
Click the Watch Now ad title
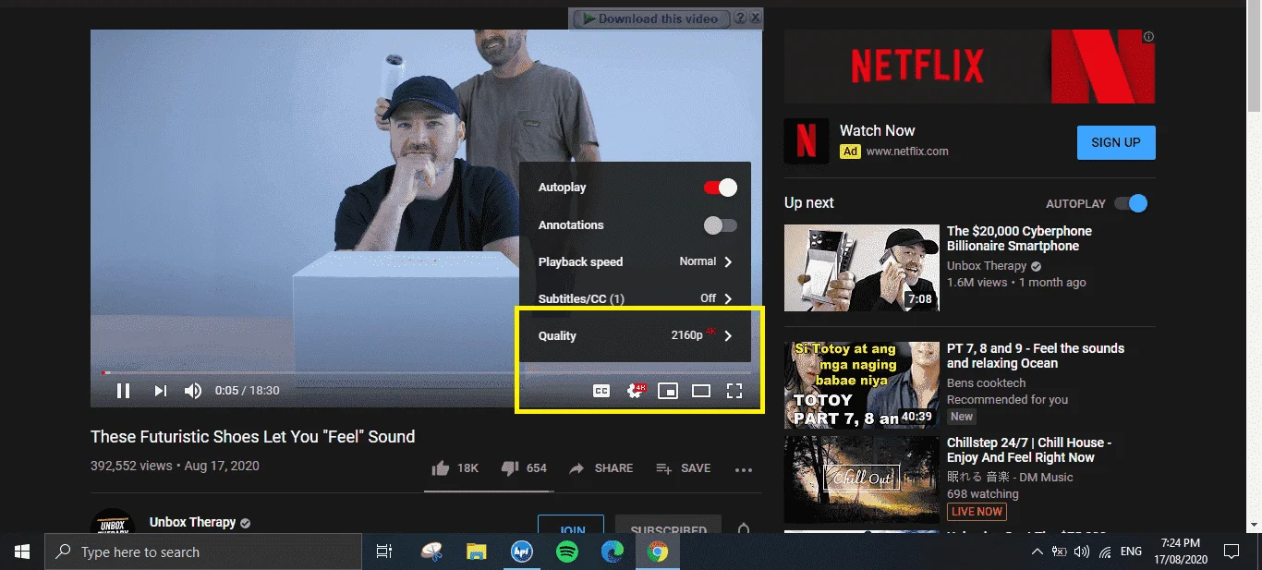[877, 130]
